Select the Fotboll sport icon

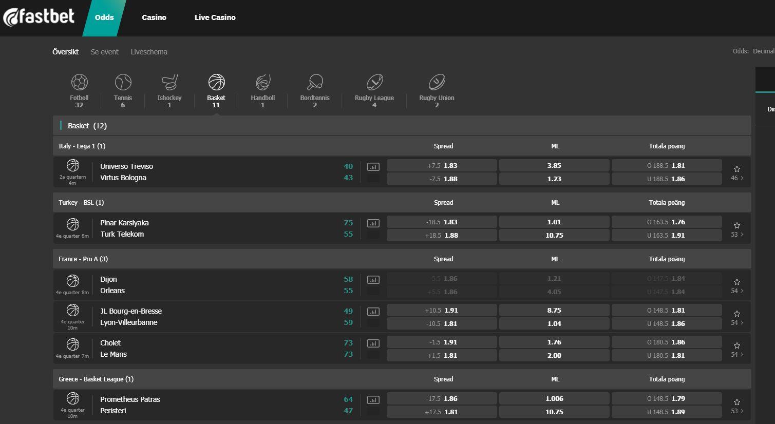coord(79,82)
